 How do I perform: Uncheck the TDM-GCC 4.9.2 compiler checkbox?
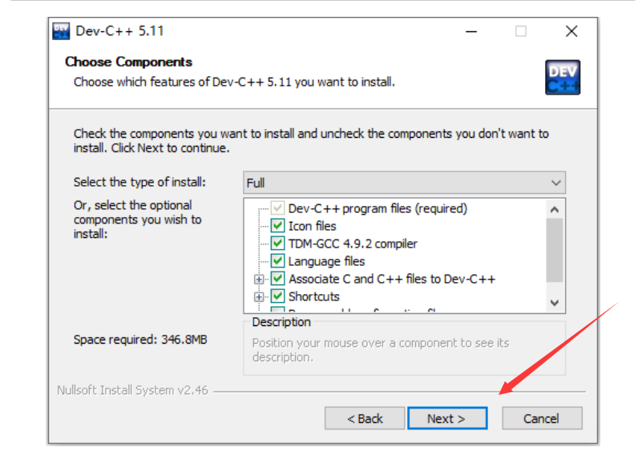tap(277, 244)
